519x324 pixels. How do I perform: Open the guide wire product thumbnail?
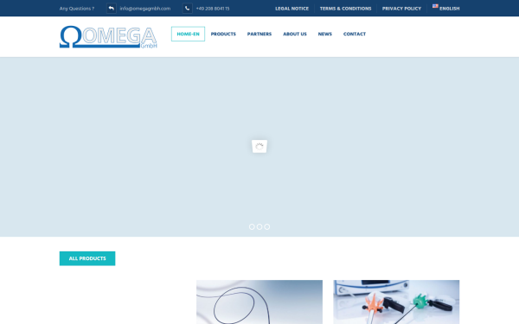click(x=259, y=302)
